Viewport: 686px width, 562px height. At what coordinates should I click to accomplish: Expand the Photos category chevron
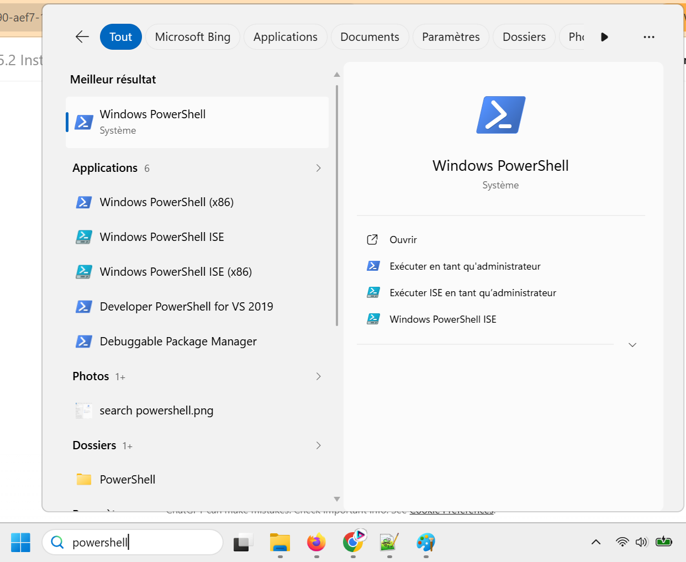(318, 376)
